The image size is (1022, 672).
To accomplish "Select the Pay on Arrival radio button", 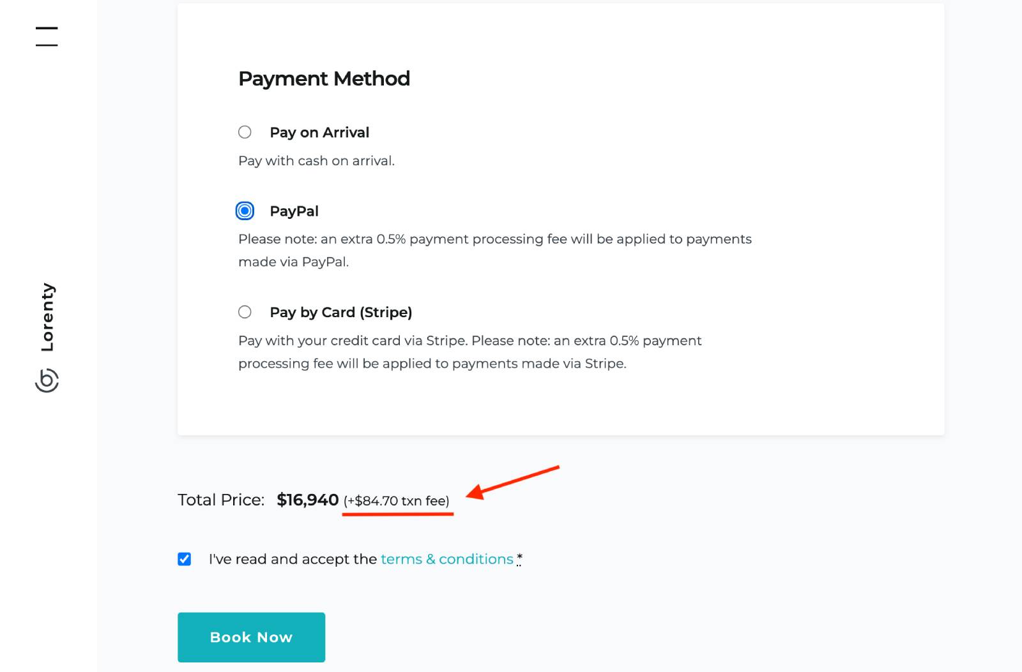I will 245,132.
